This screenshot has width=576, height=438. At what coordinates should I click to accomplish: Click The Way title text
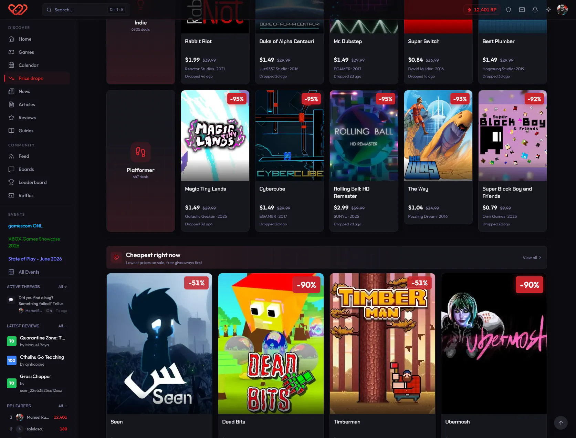(x=418, y=189)
